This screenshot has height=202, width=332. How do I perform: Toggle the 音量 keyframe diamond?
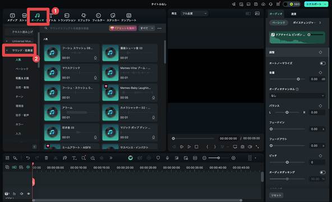(x=320, y=72)
